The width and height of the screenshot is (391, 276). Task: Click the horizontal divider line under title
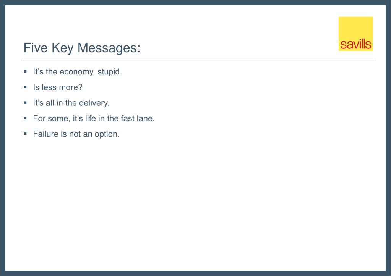point(198,60)
